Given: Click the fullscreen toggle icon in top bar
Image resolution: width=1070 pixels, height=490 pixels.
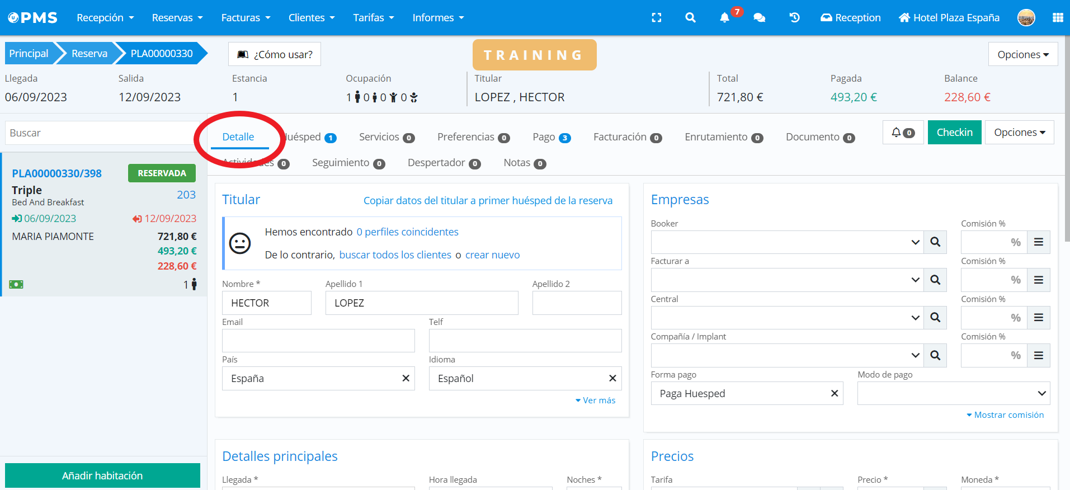Looking at the screenshot, I should pos(657,18).
